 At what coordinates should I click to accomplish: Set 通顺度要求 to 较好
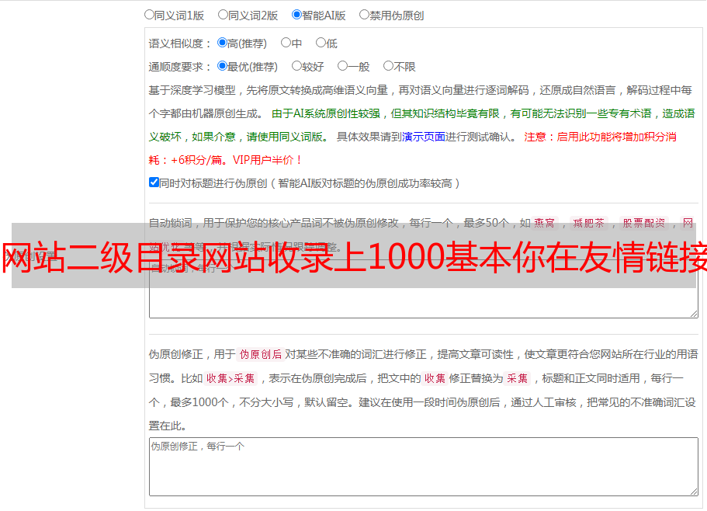tap(296, 66)
